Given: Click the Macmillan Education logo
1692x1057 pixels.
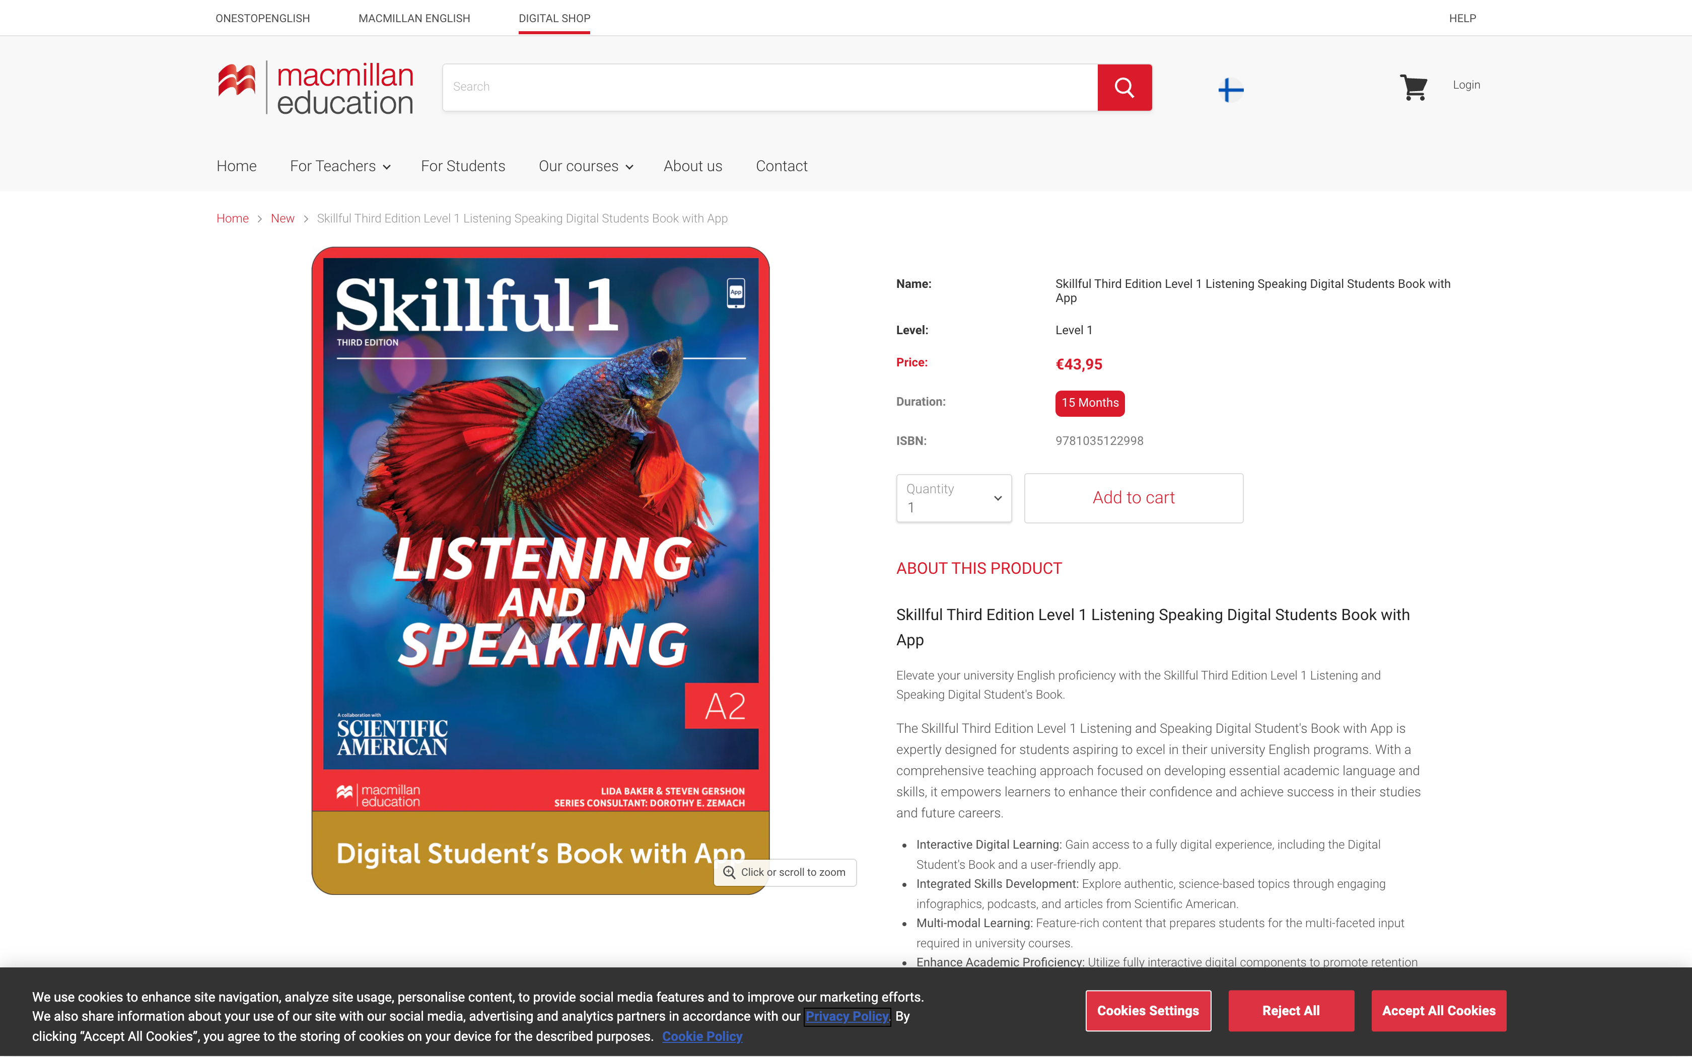Looking at the screenshot, I should click(x=315, y=88).
